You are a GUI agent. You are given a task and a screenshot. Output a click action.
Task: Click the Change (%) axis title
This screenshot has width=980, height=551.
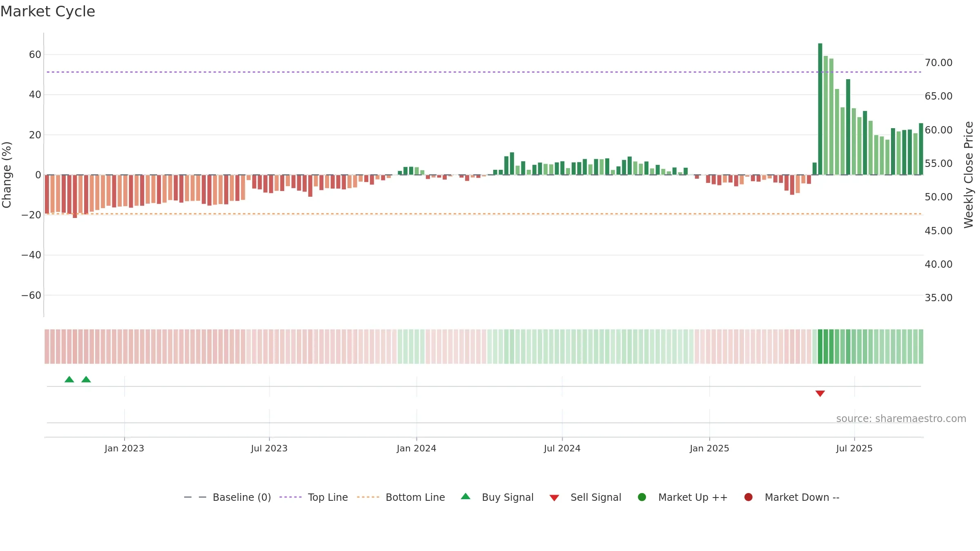coord(7,175)
